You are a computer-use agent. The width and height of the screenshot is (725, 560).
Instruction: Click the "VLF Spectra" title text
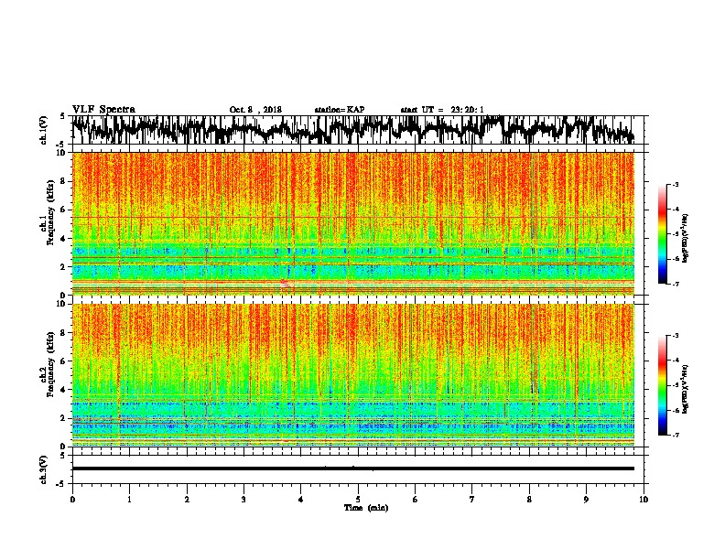click(x=103, y=110)
